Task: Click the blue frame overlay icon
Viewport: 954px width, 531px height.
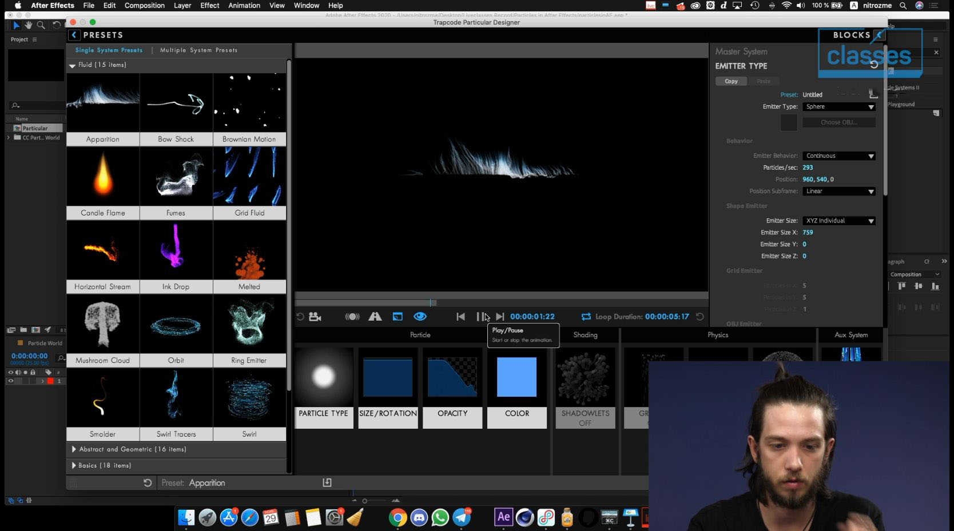Action: click(397, 317)
